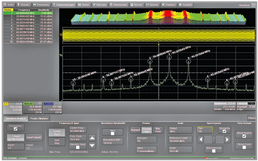Image resolution: width=258 pixels, height=161 pixels.
Task: Click the Center Freq. input field
Action: tap(77, 129)
